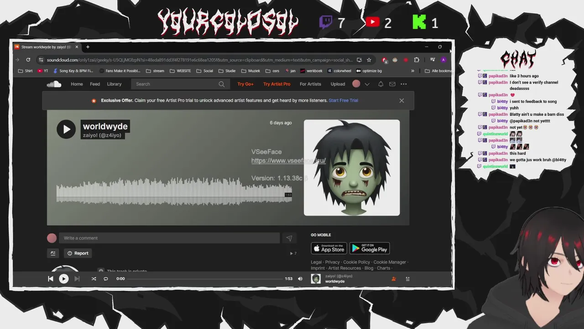Open the Feed page
584x329 pixels.
[95, 84]
